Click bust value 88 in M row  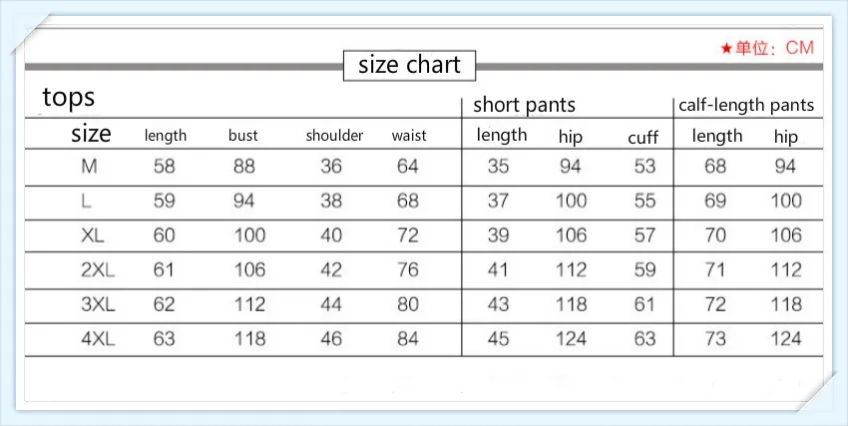(243, 166)
